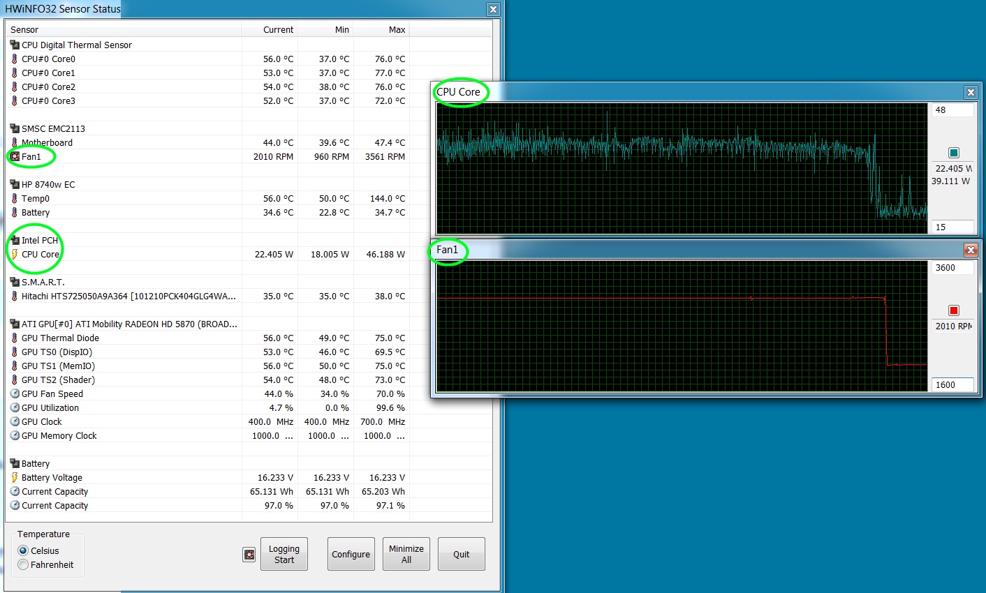Click the Configure button

(x=351, y=554)
